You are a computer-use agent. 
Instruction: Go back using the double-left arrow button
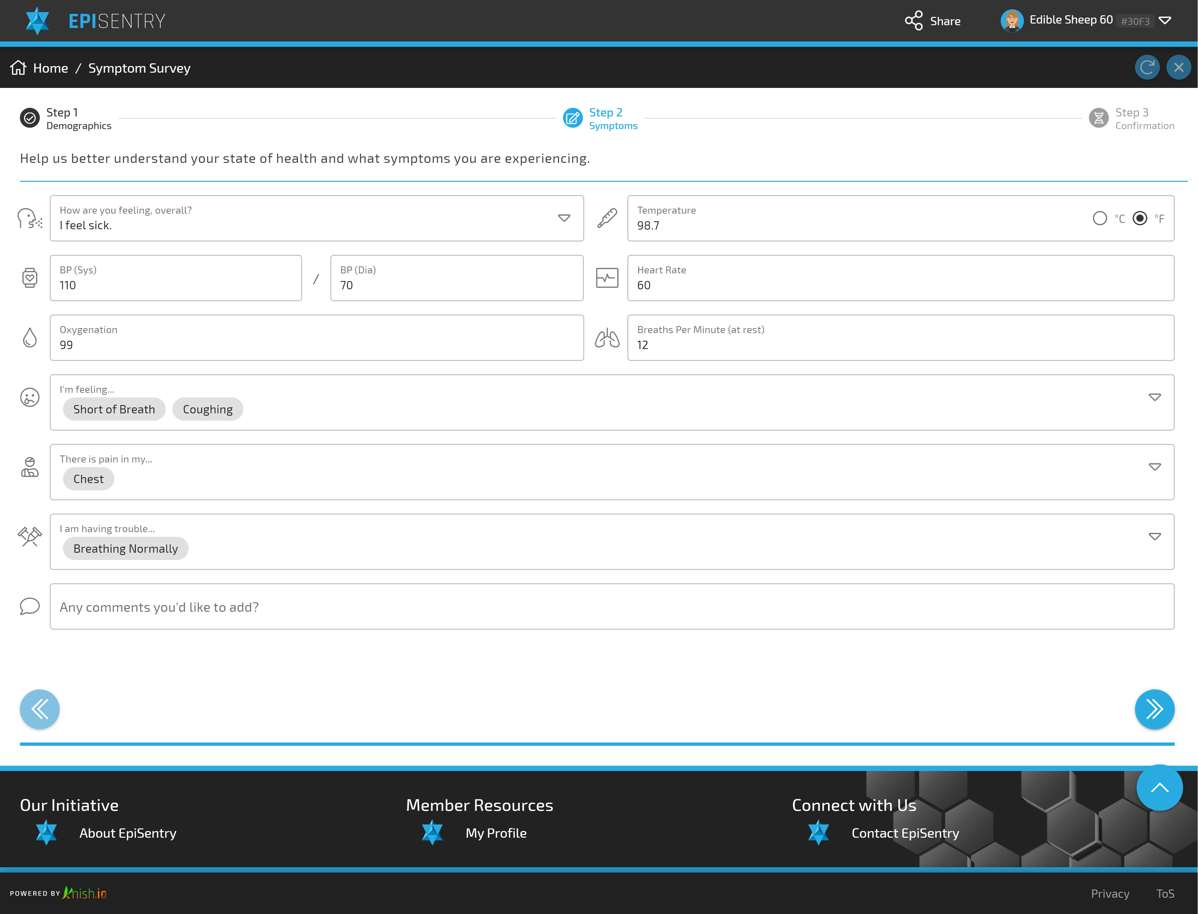pyautogui.click(x=40, y=709)
